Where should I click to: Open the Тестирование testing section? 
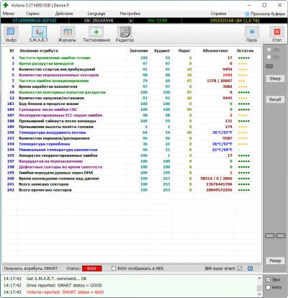[x=96, y=35]
